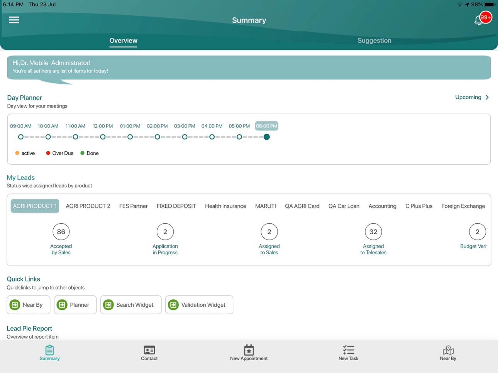The width and height of the screenshot is (498, 373).
Task: Open the Planner quick link
Action: 75,305
